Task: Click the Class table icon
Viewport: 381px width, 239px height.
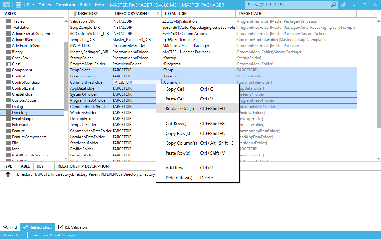Action: 9,64
